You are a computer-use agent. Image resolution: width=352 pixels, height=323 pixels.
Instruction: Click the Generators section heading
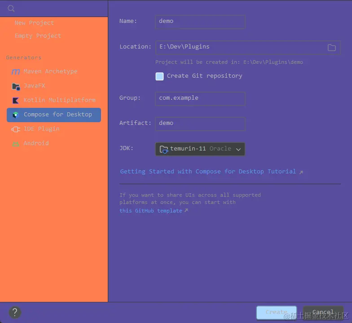[x=24, y=58]
